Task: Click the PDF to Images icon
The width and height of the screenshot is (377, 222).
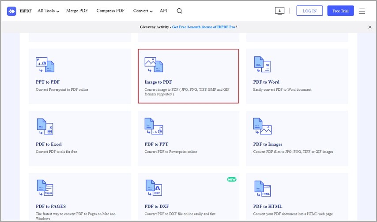Action: click(262, 126)
